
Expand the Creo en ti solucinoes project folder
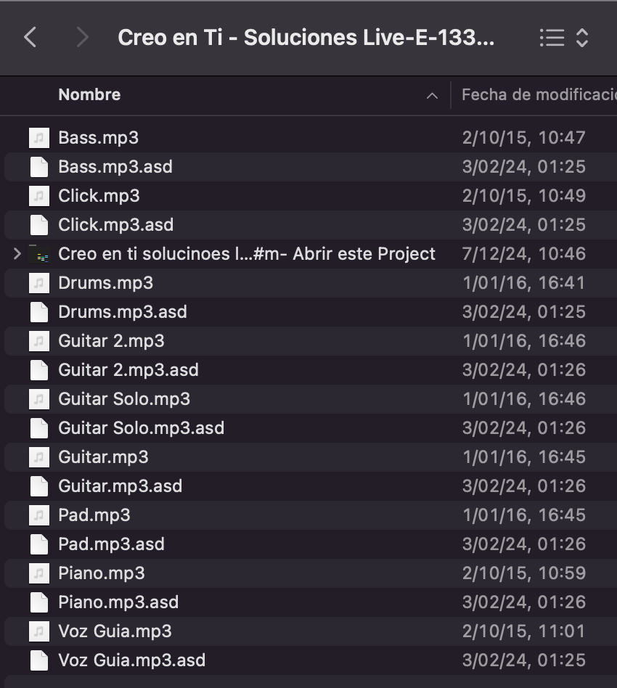17,253
